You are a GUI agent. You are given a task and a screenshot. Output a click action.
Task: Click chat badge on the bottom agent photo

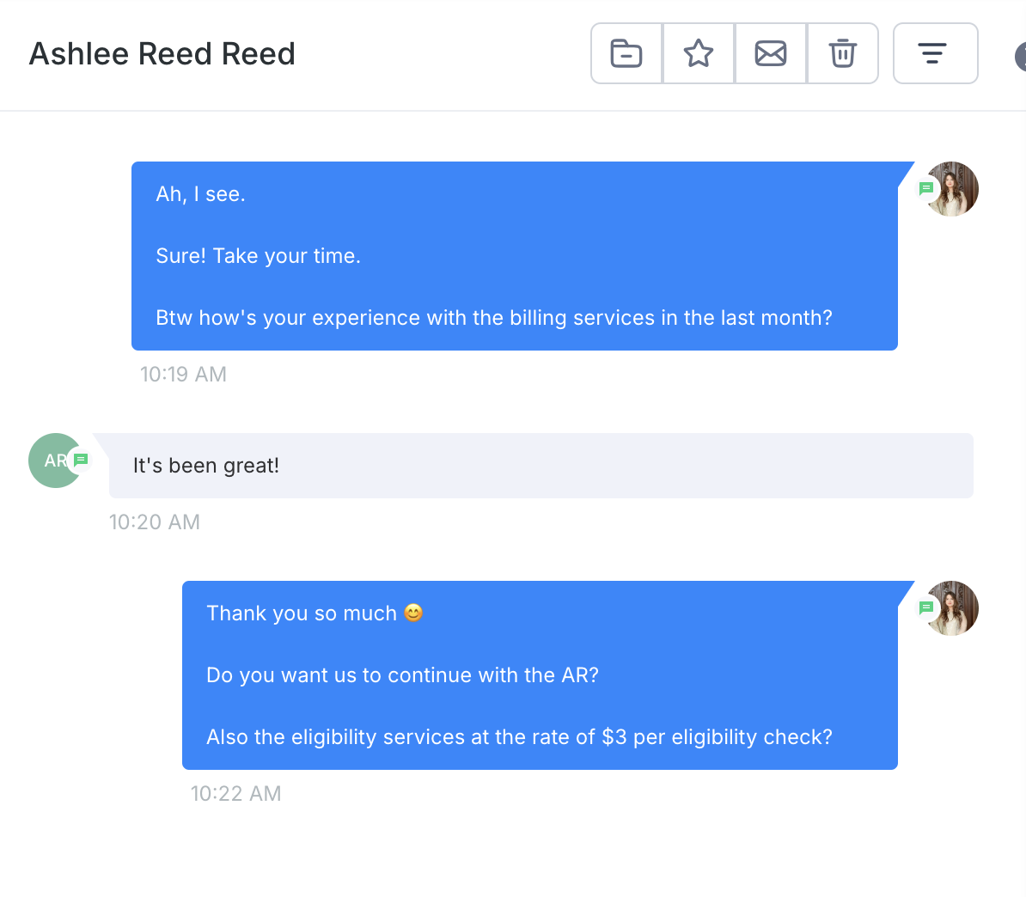pyautogui.click(x=926, y=607)
